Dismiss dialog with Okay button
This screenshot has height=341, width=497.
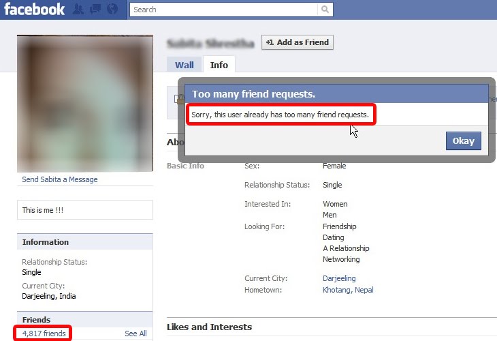tap(464, 140)
